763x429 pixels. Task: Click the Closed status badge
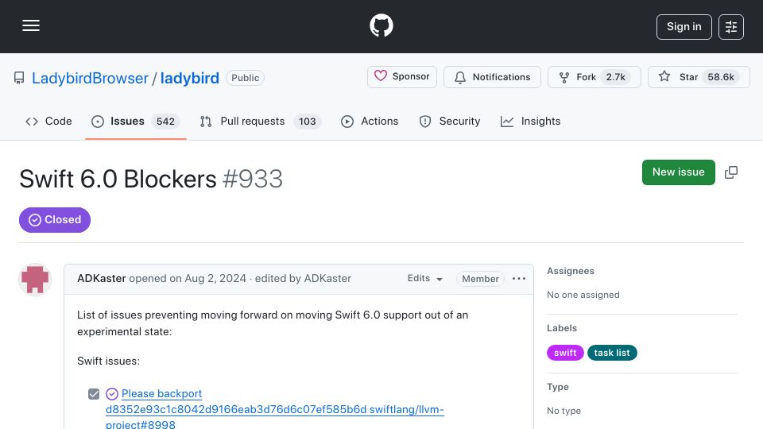click(55, 220)
